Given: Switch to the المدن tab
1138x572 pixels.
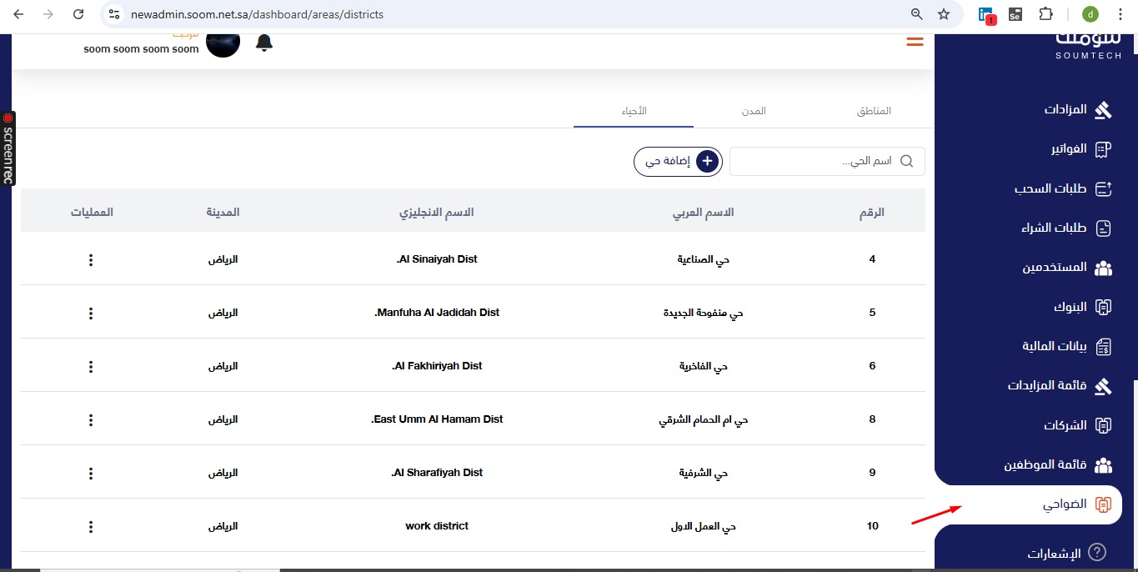Looking at the screenshot, I should click(x=754, y=112).
